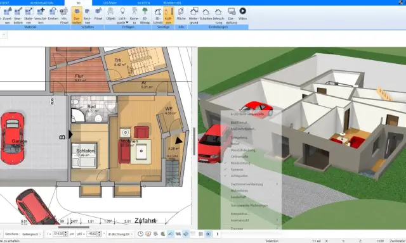Click the monitor icon in bottom toolbar
Screen dimensions: 406x243
pos(148,234)
